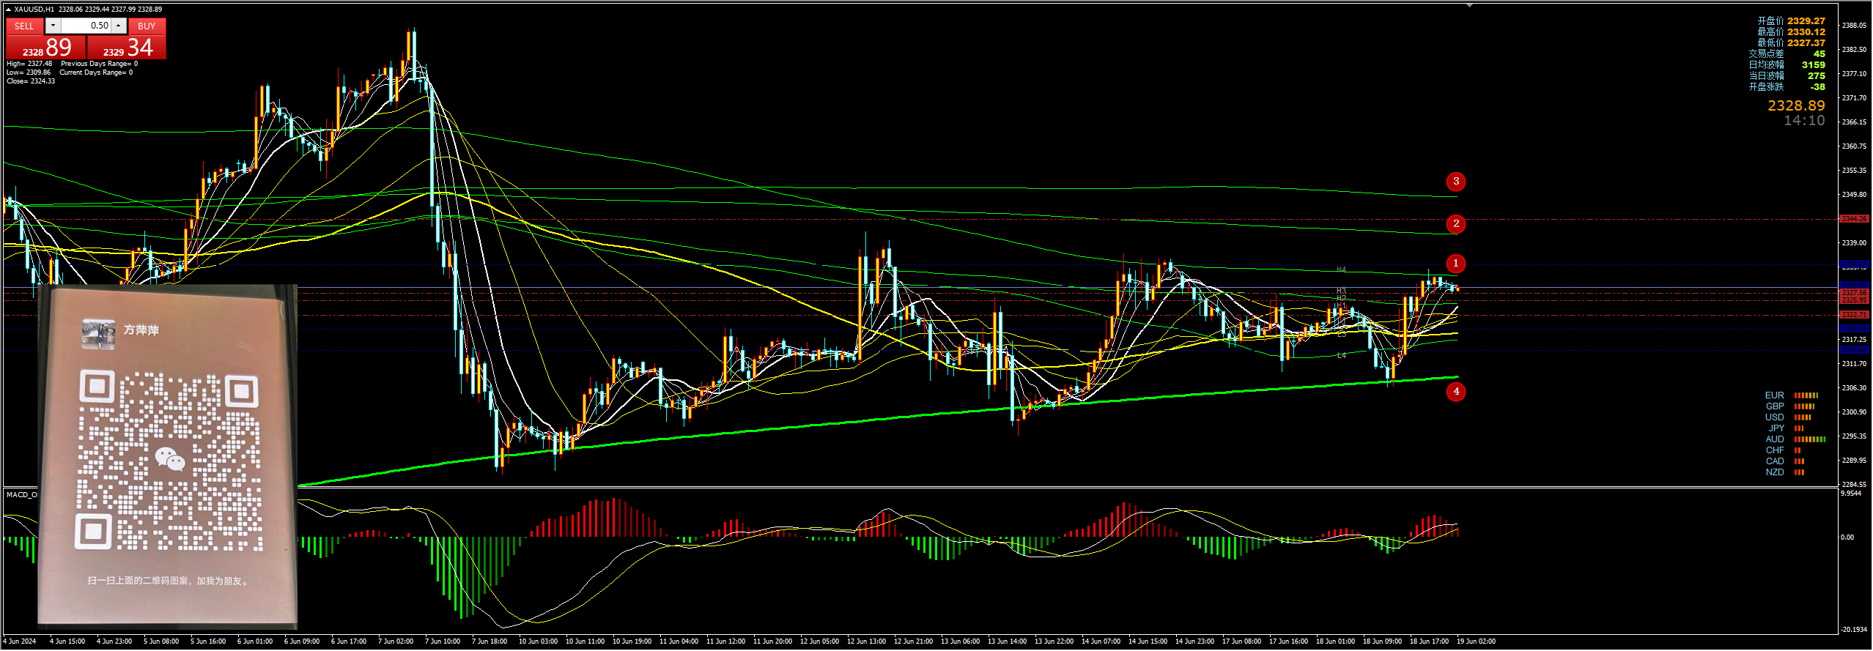This screenshot has height=651, width=1873.
Task: Click the MACD scale value 9.9544
Action: click(x=1851, y=494)
